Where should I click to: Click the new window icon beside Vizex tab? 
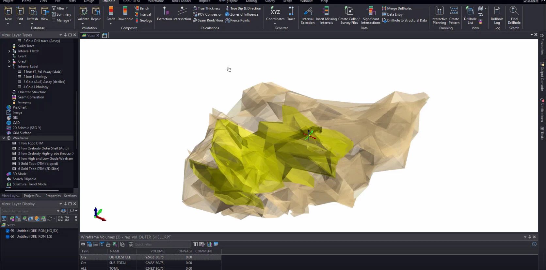coord(104,35)
